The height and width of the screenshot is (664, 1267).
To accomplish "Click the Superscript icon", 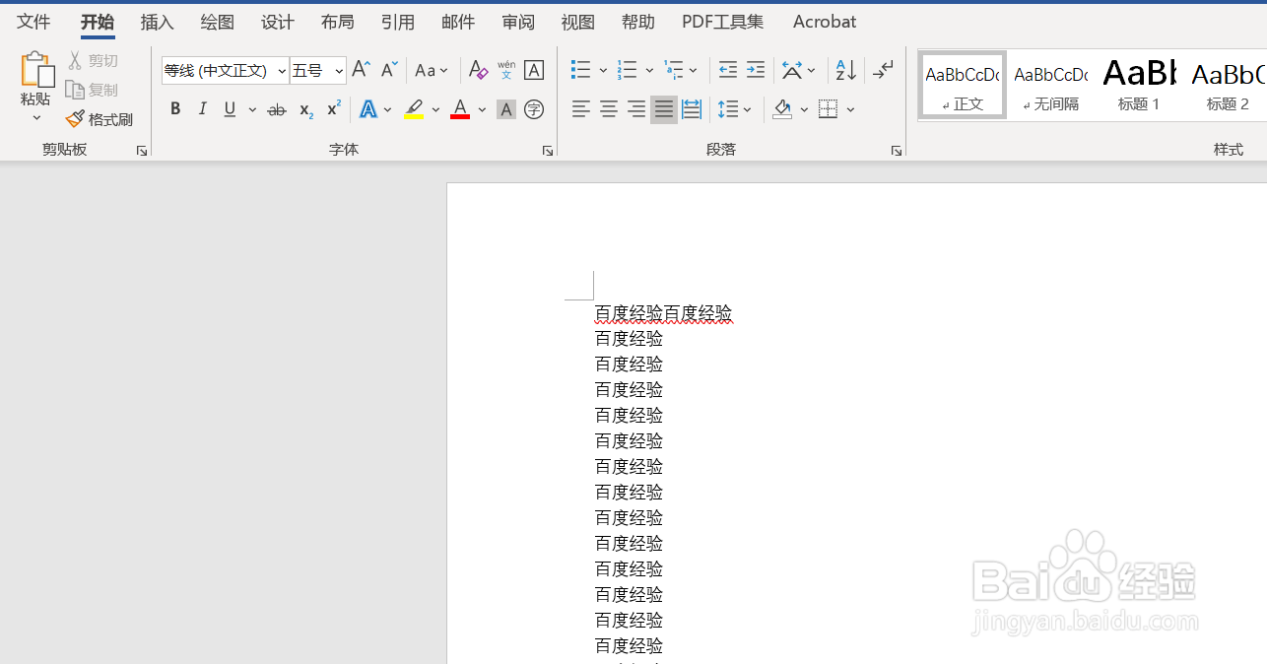I will coord(332,109).
